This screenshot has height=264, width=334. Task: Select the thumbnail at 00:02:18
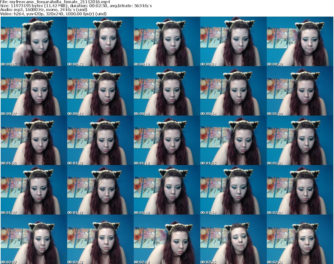pyautogui.click(x=167, y=239)
